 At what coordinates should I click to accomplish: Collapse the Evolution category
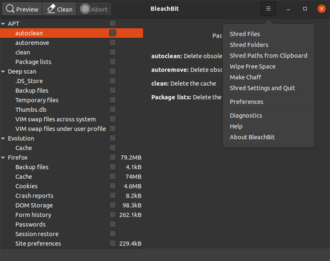coord(4,138)
